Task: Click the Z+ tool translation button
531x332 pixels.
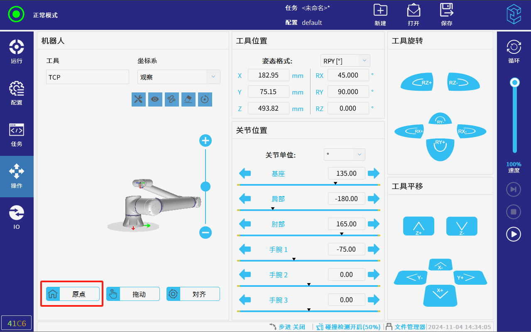Action: point(418,226)
